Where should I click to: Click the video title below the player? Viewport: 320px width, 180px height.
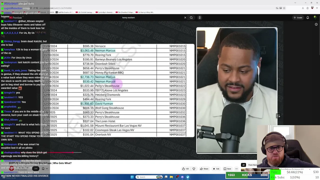tap(40, 163)
